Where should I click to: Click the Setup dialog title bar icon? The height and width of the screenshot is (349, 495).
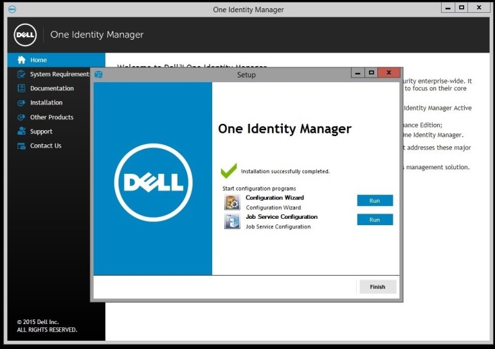[98, 74]
